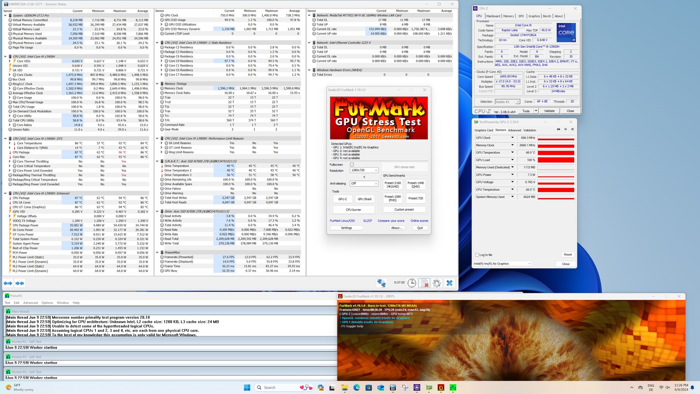The height and width of the screenshot is (394, 700).
Task: Open Microsoft Store taskbar icon
Action: point(368,387)
